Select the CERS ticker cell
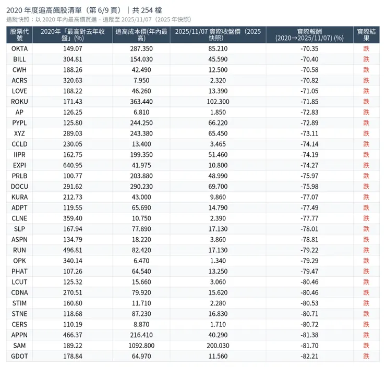Viewport: 386px width, 368px height. [19, 324]
